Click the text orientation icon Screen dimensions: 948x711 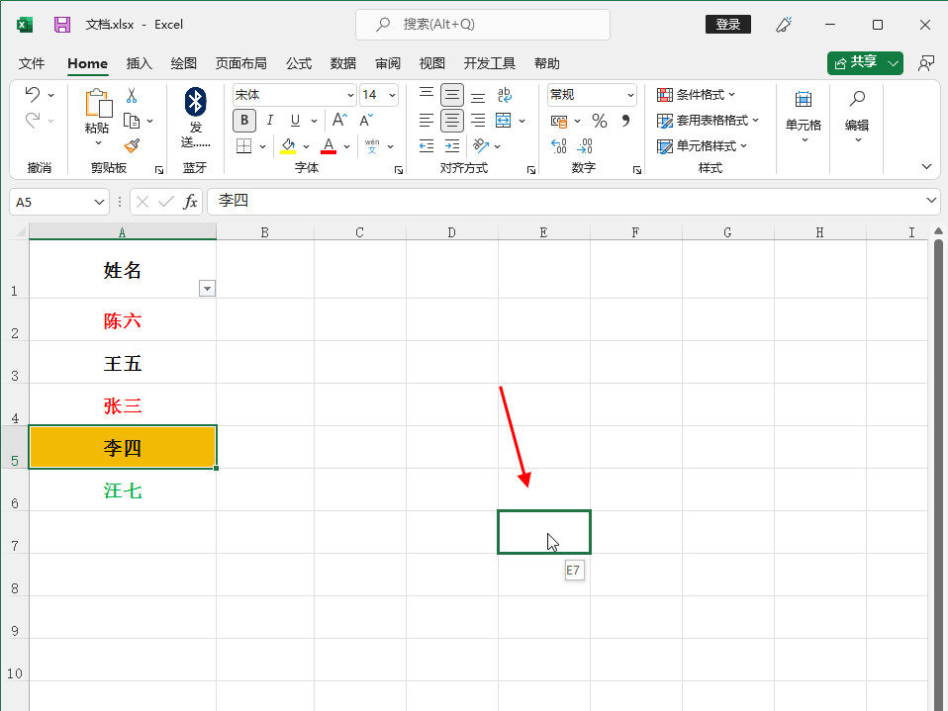click(x=481, y=146)
